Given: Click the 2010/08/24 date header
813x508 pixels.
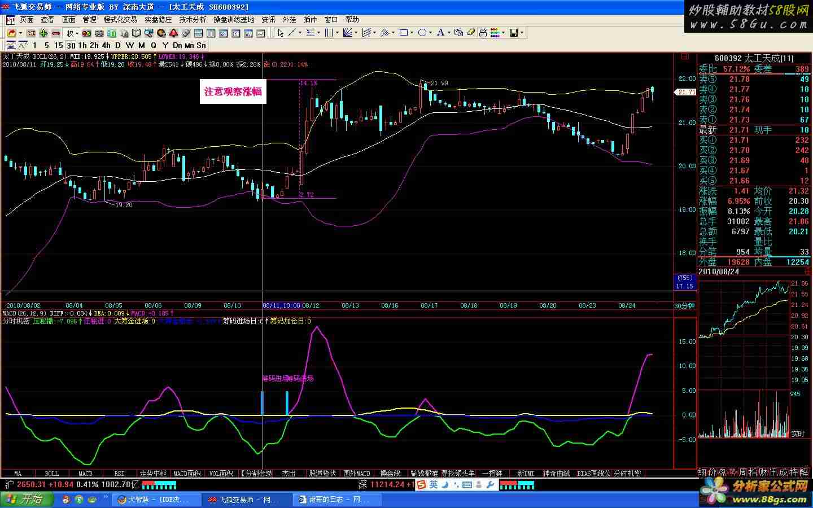Looking at the screenshot, I should pyautogui.click(x=719, y=271).
